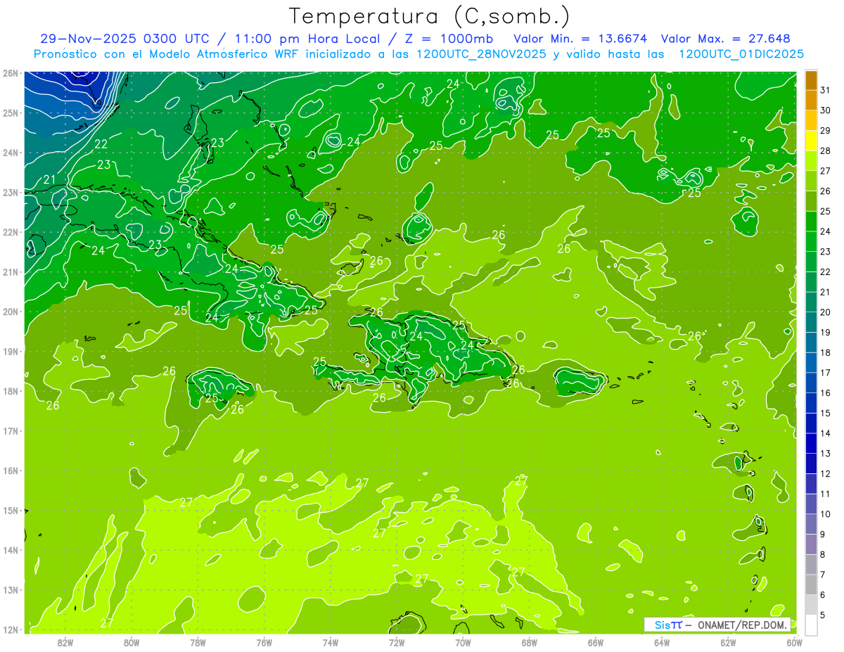Click the color legend value "16"
The image size is (844, 652).
coord(825,393)
